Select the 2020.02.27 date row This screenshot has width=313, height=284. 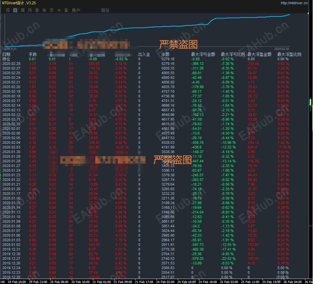11,68
